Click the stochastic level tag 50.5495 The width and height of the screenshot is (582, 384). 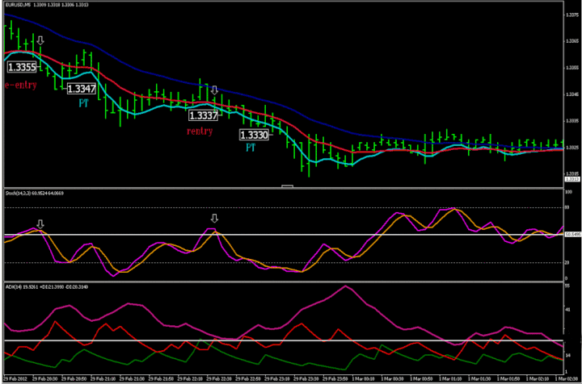pyautogui.click(x=573, y=235)
